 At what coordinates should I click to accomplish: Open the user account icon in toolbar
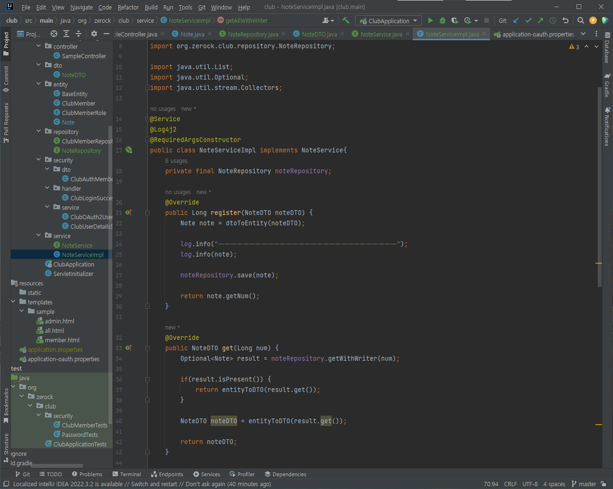click(x=328, y=20)
